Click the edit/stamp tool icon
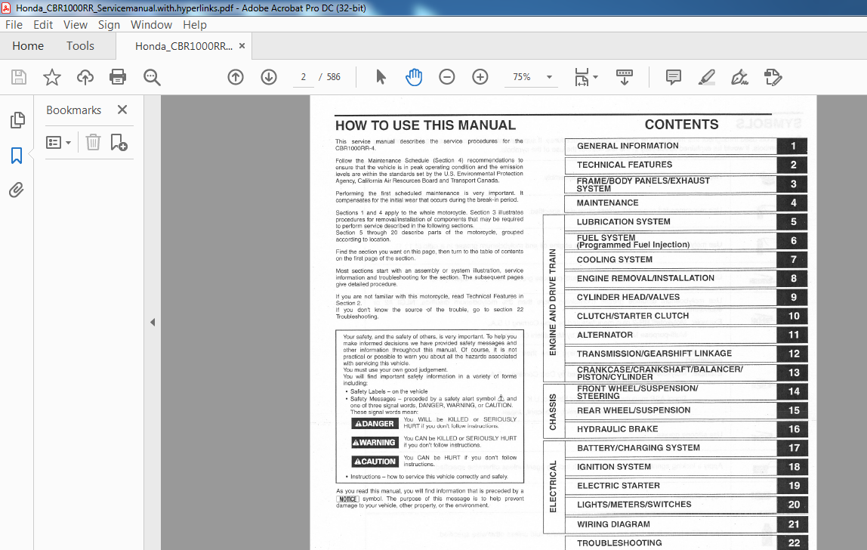867x550 pixels. point(773,77)
